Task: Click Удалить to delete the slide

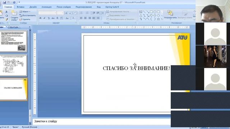Action: [x=25, y=19]
